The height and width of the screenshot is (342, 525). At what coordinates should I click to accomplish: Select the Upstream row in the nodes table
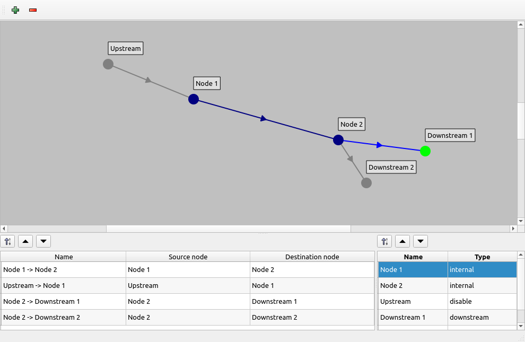click(413, 302)
